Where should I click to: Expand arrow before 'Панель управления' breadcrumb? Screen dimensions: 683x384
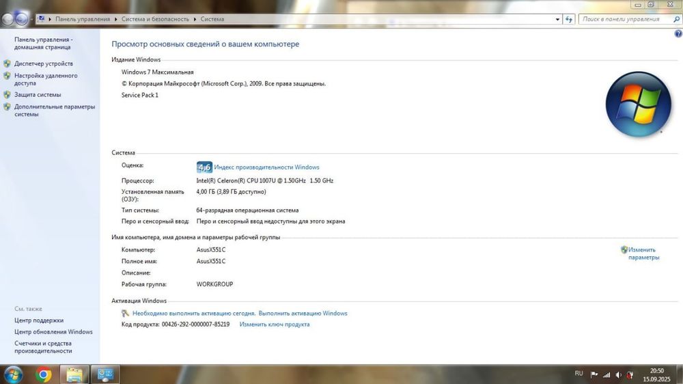tap(50, 19)
